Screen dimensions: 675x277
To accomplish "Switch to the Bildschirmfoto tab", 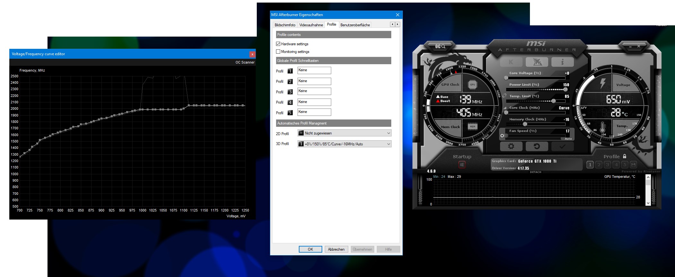I will [x=285, y=25].
